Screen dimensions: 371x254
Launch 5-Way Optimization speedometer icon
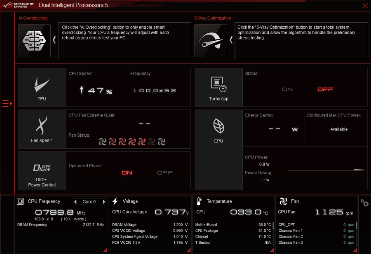click(x=211, y=41)
